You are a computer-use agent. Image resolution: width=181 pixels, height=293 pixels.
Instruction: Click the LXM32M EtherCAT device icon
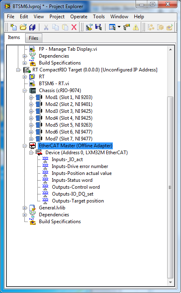tap(39, 153)
